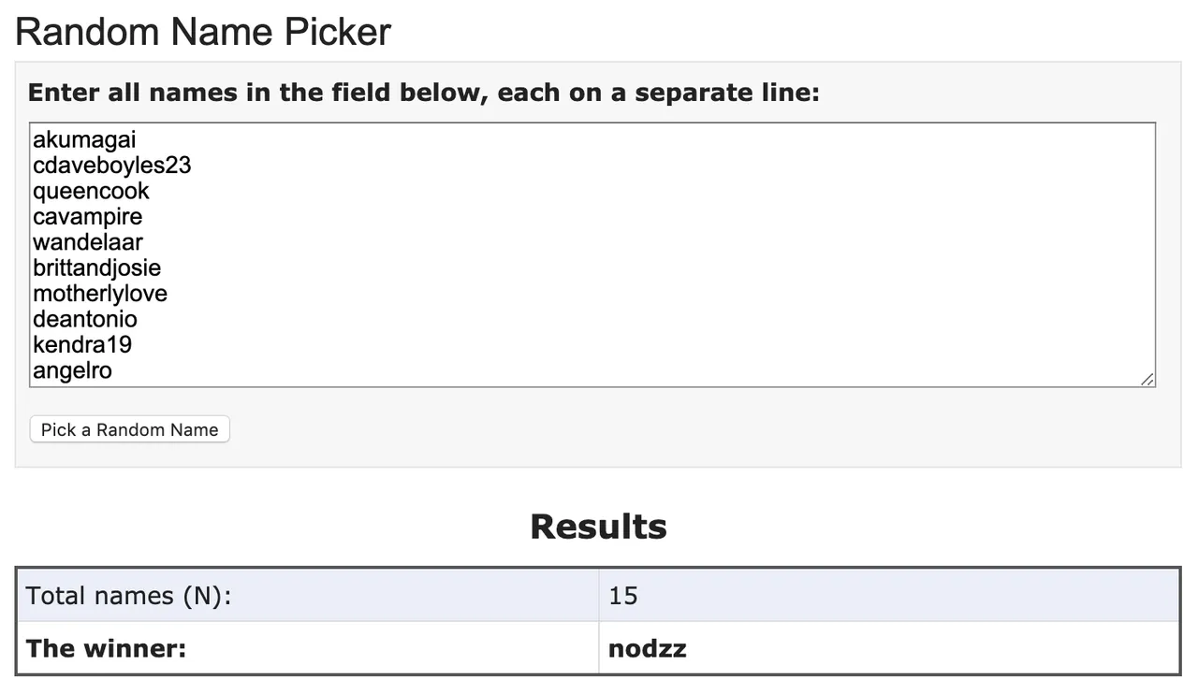1198x694 pixels.
Task: Click the Pick a Random Name button
Action: click(129, 430)
